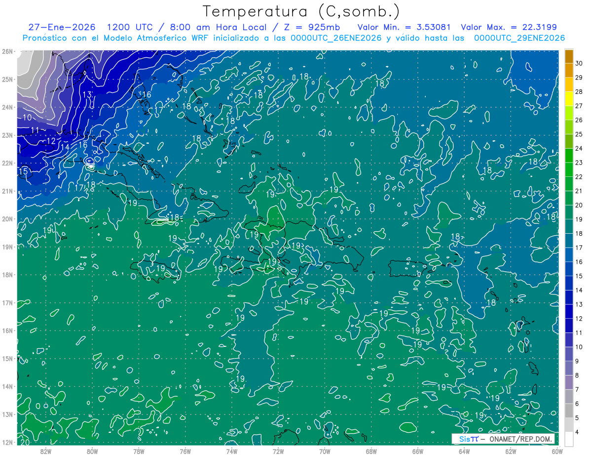Pick the blue color bar segment between 14 and 15

coord(569,283)
